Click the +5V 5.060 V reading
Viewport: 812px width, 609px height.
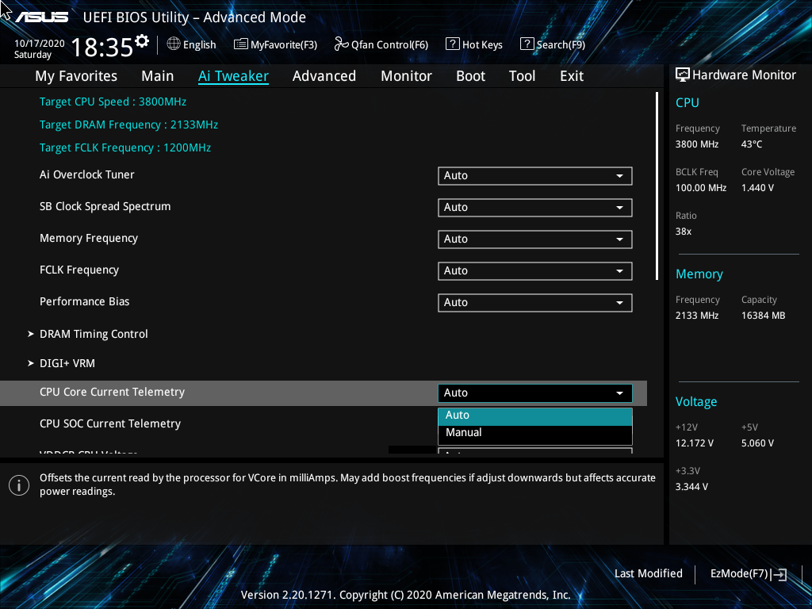pos(757,443)
